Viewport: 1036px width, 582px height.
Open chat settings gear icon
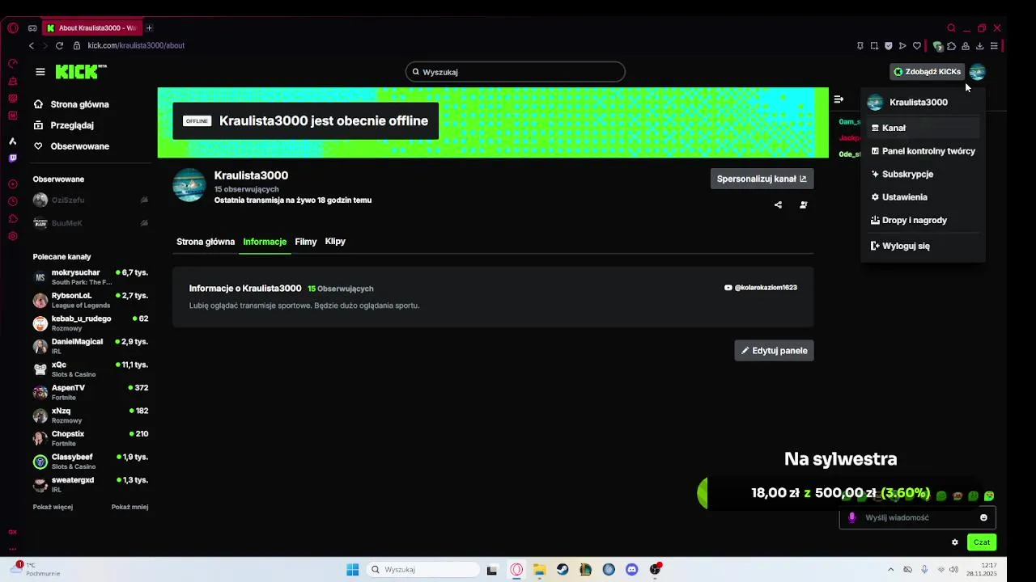point(955,542)
